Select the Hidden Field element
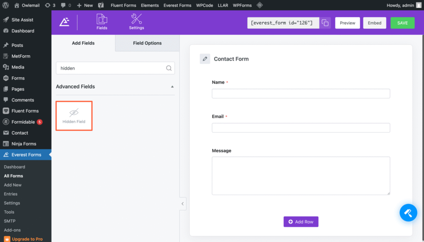424x242 pixels. 74,116
